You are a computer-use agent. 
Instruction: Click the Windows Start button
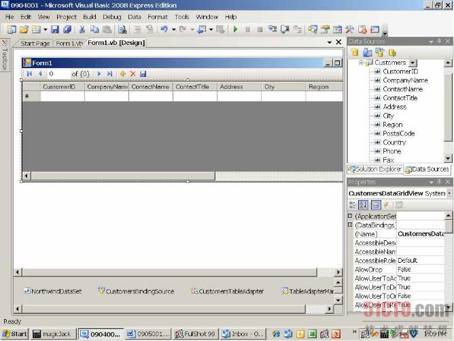pyautogui.click(x=15, y=334)
